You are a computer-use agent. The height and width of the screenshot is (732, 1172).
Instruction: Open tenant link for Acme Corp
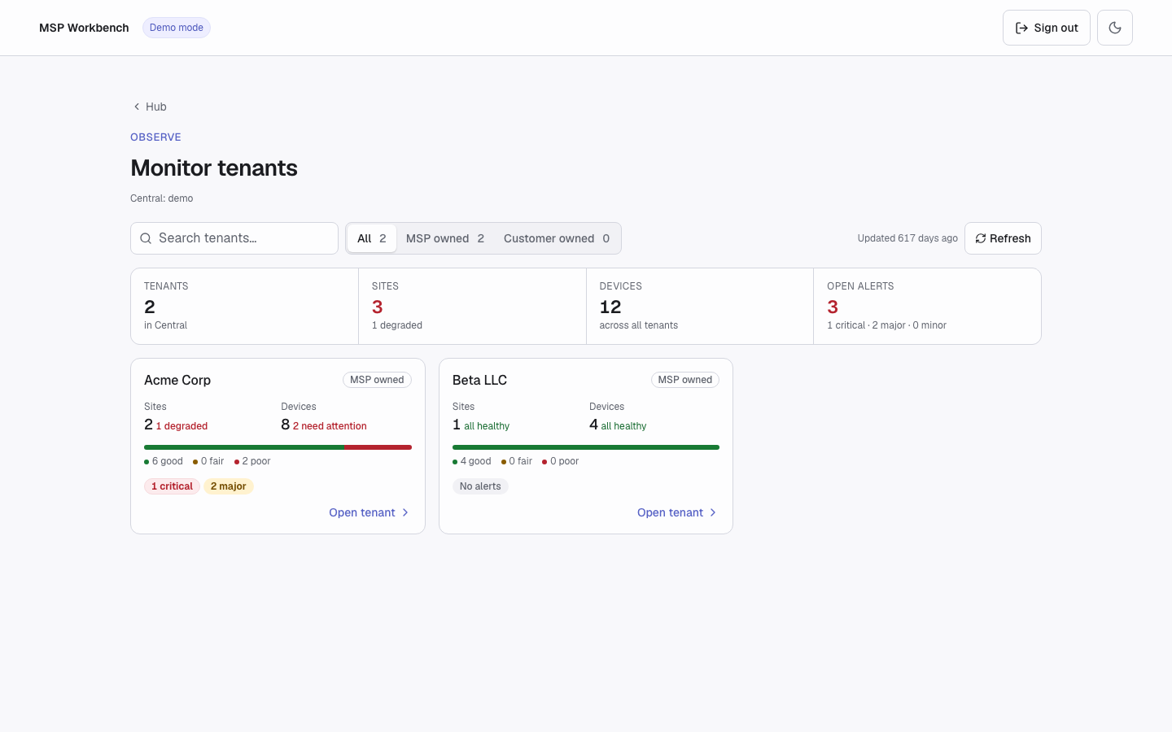click(x=369, y=512)
